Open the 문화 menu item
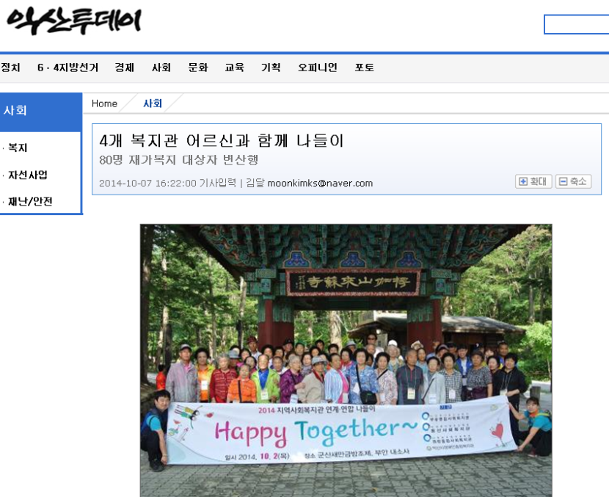The image size is (609, 497). point(198,68)
